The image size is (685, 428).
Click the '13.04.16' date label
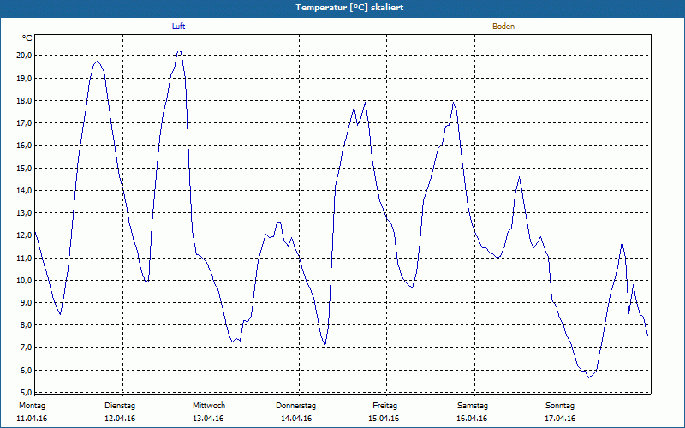click(208, 419)
